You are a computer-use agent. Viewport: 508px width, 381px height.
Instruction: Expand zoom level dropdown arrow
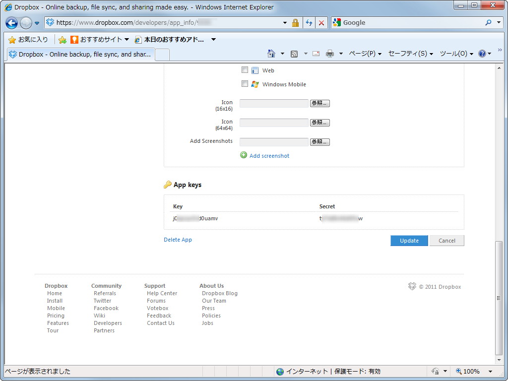(x=491, y=371)
